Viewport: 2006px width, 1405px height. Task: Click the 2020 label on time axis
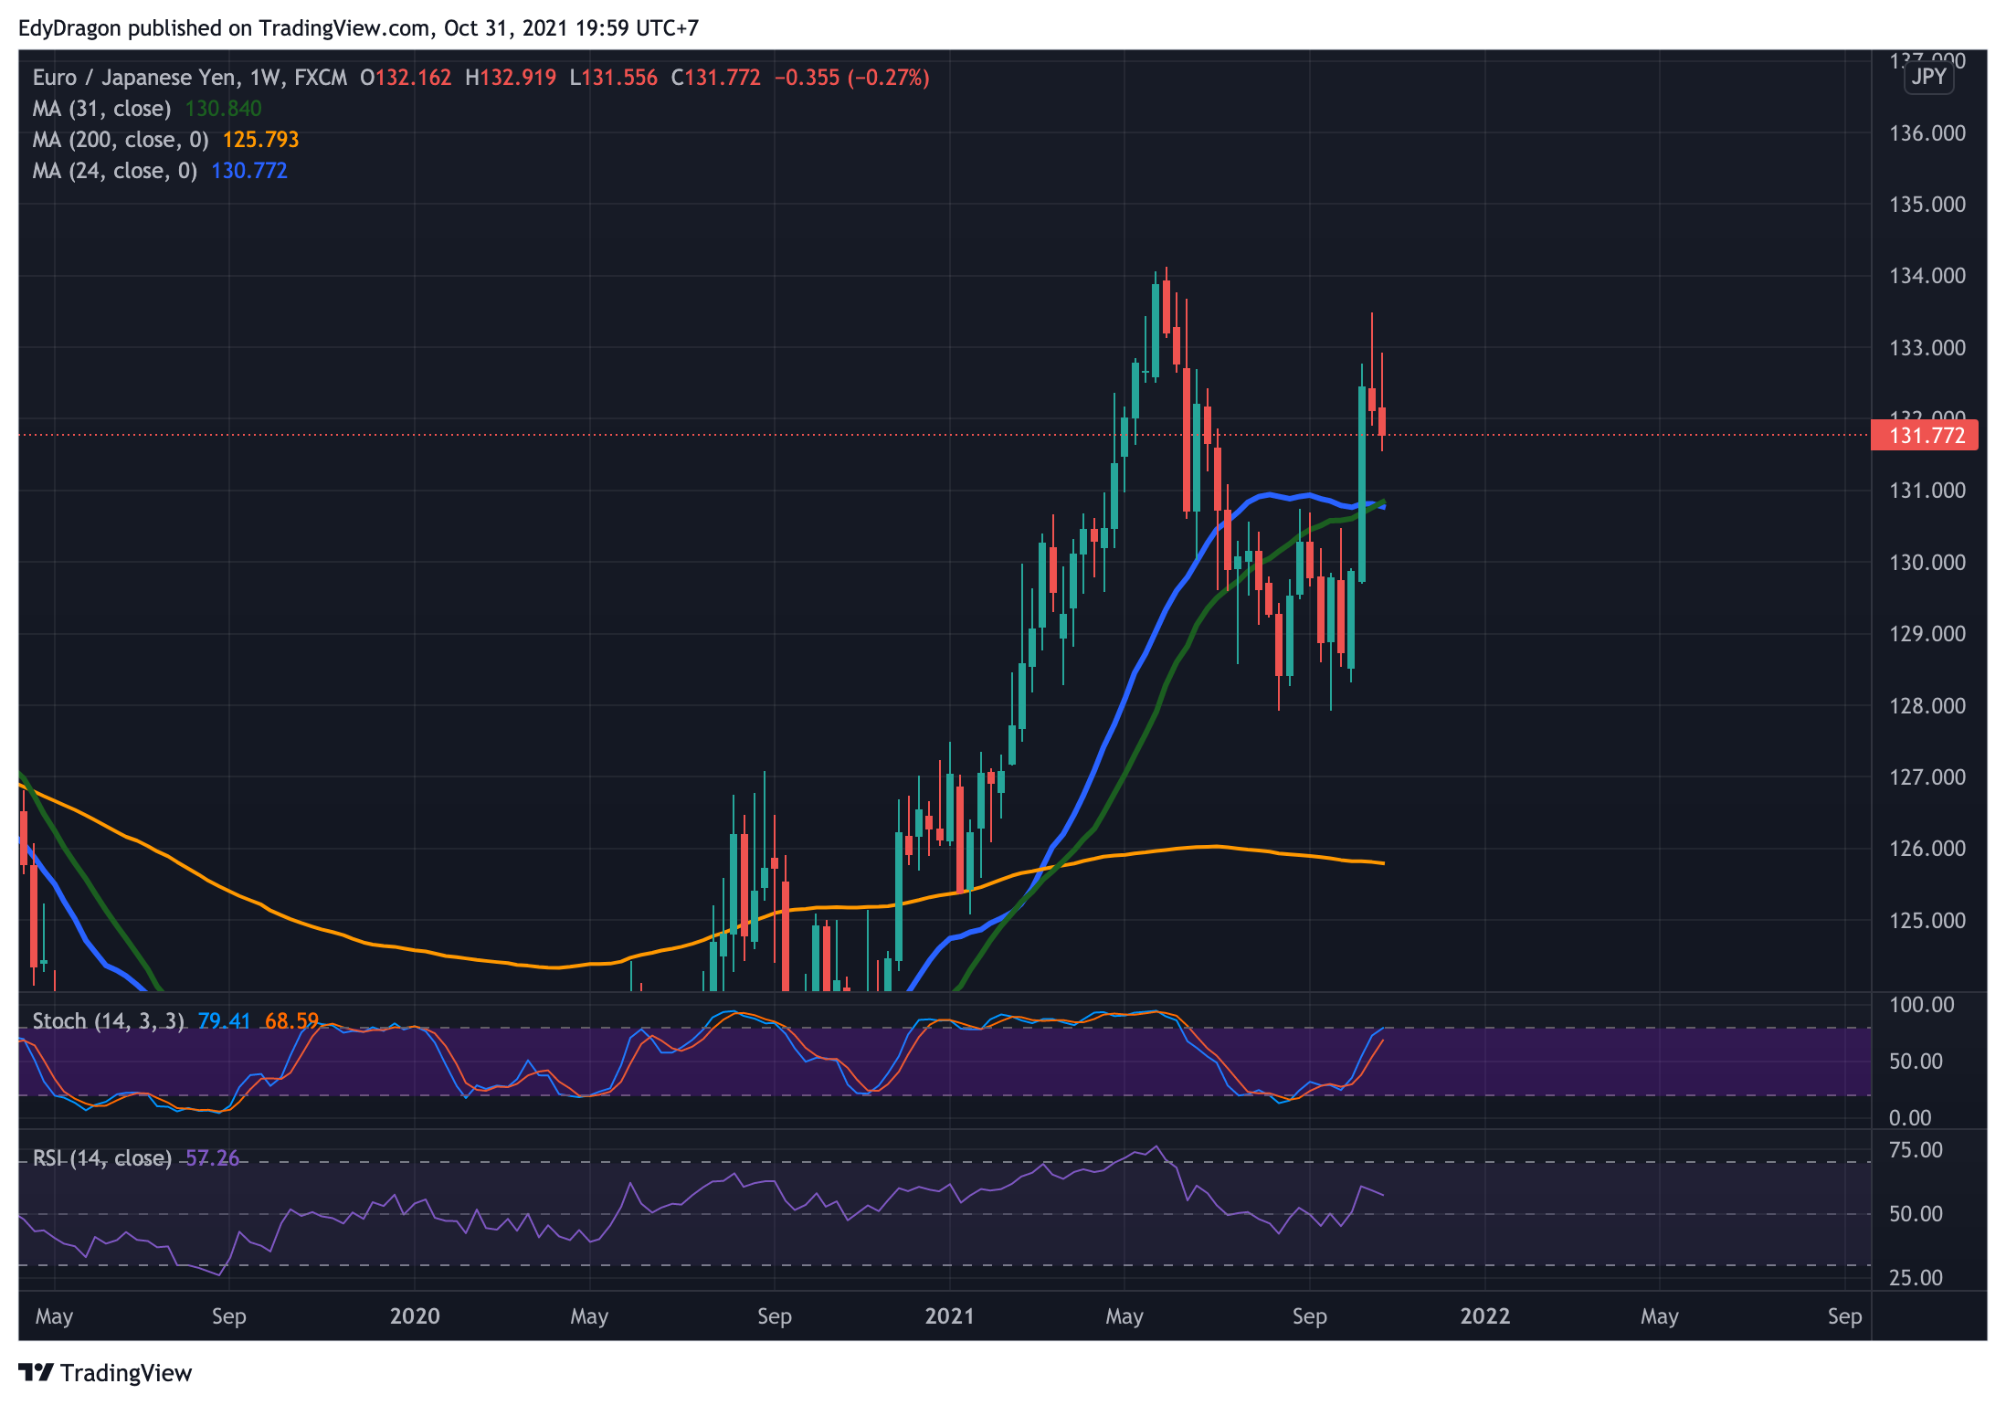(415, 1316)
